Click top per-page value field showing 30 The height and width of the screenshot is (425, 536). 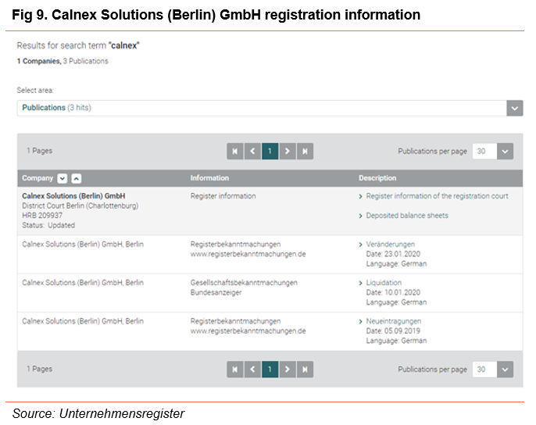pos(484,151)
